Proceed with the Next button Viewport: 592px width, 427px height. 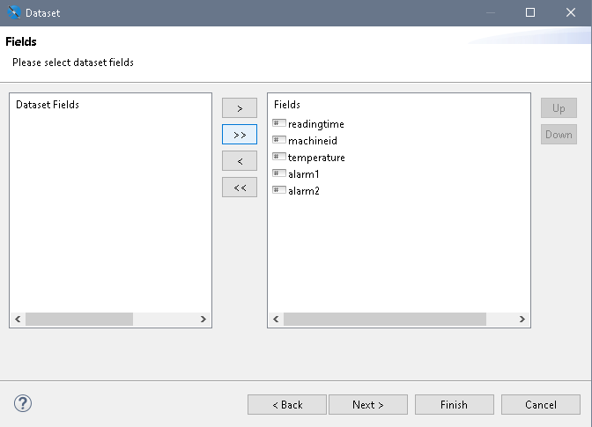pyautogui.click(x=368, y=405)
